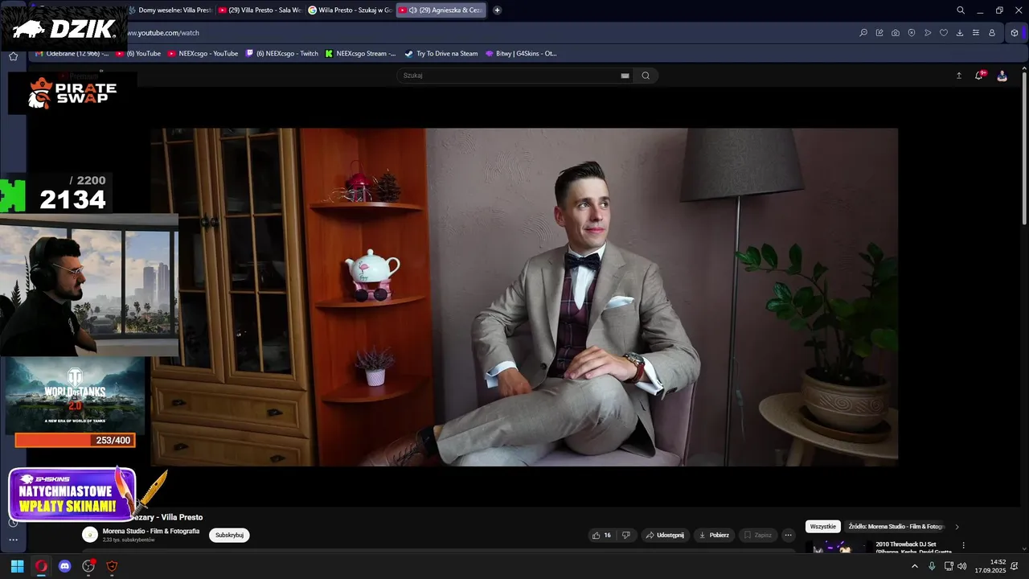
Task: Open Windows Start menu
Action: (x=17, y=566)
